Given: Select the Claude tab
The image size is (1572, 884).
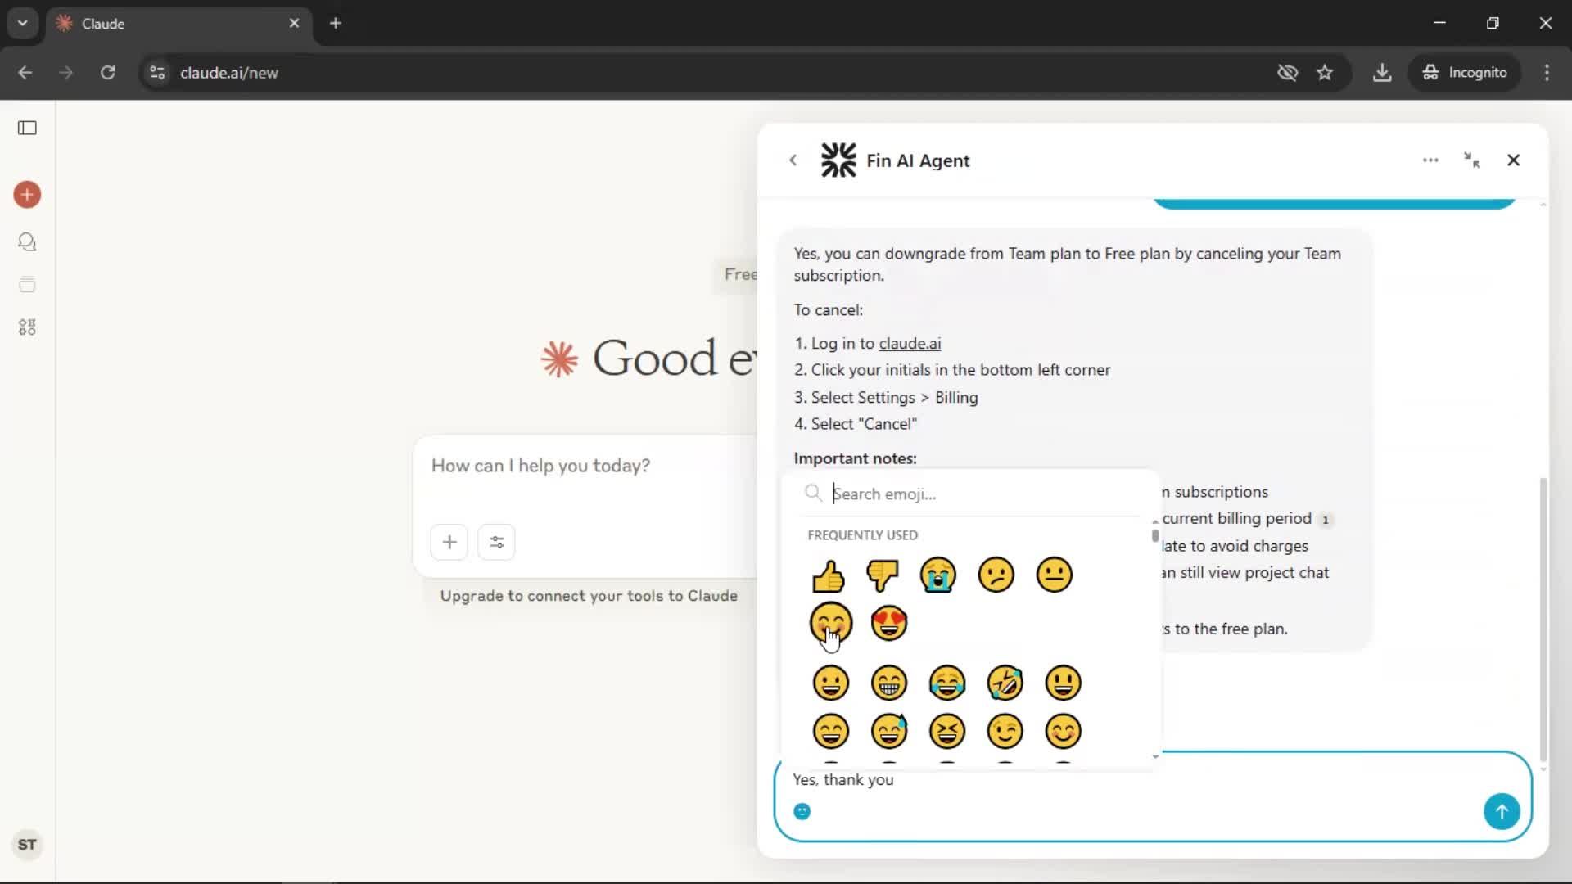Looking at the screenshot, I should (x=178, y=24).
